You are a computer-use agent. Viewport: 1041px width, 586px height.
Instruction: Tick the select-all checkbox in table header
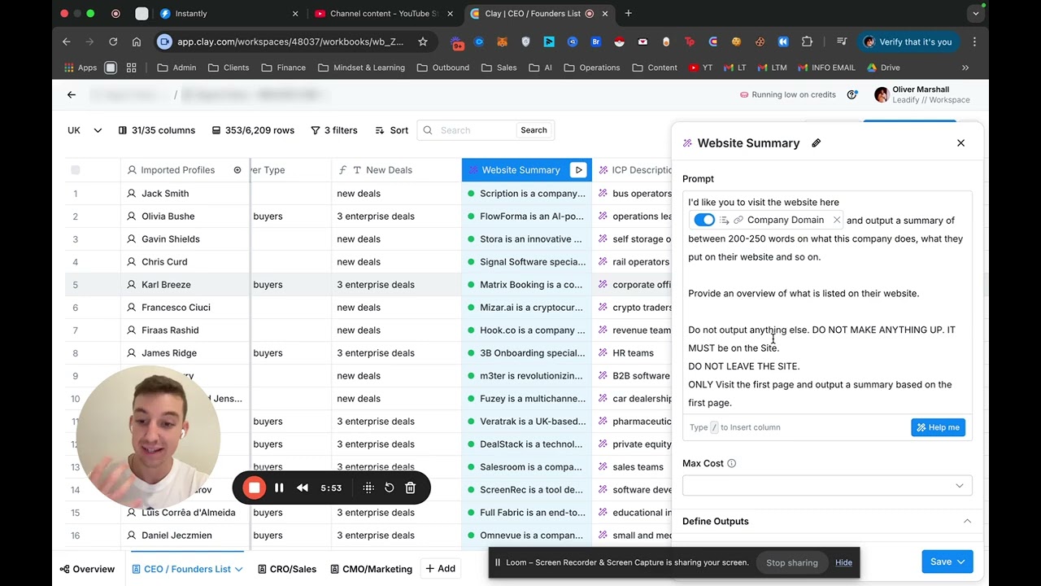[76, 170]
